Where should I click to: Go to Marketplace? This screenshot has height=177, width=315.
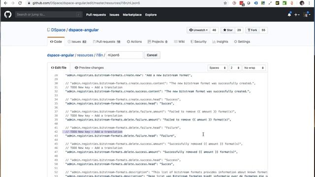click(132, 15)
